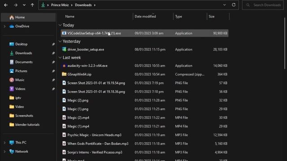Select the Magic (1).png file name

click(x=78, y=109)
